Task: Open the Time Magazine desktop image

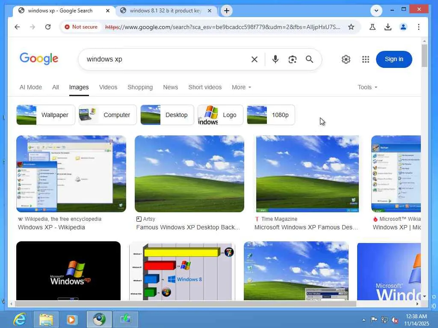Action: point(307,174)
